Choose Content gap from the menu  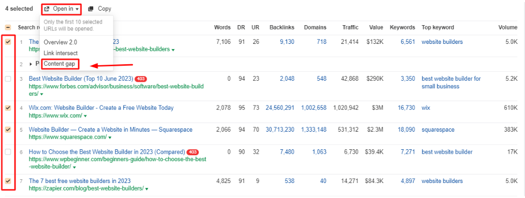pos(59,64)
